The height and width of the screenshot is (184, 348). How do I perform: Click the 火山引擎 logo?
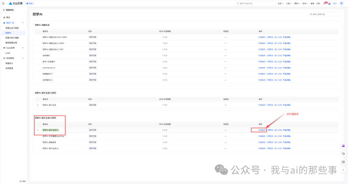15,3
